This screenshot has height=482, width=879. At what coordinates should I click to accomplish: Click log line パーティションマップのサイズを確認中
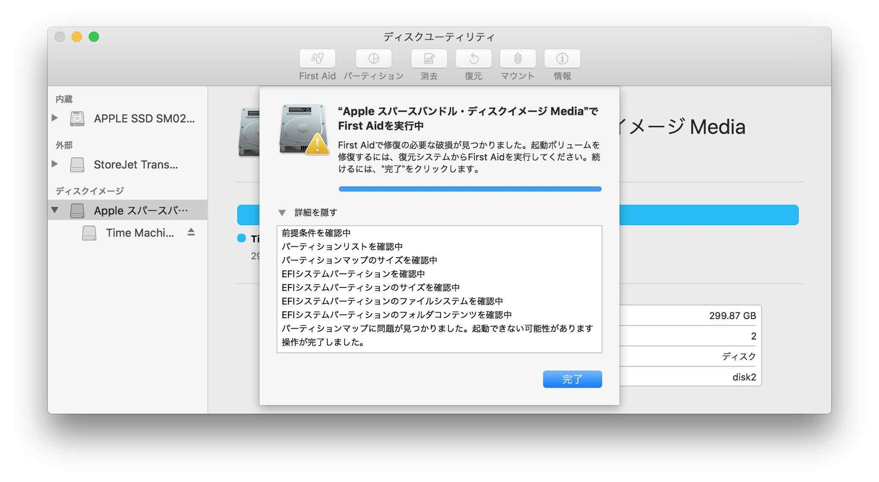(359, 260)
